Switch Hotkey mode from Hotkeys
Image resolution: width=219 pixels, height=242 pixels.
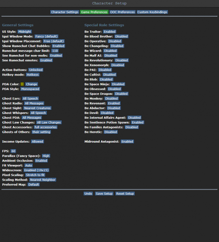coord(33,75)
